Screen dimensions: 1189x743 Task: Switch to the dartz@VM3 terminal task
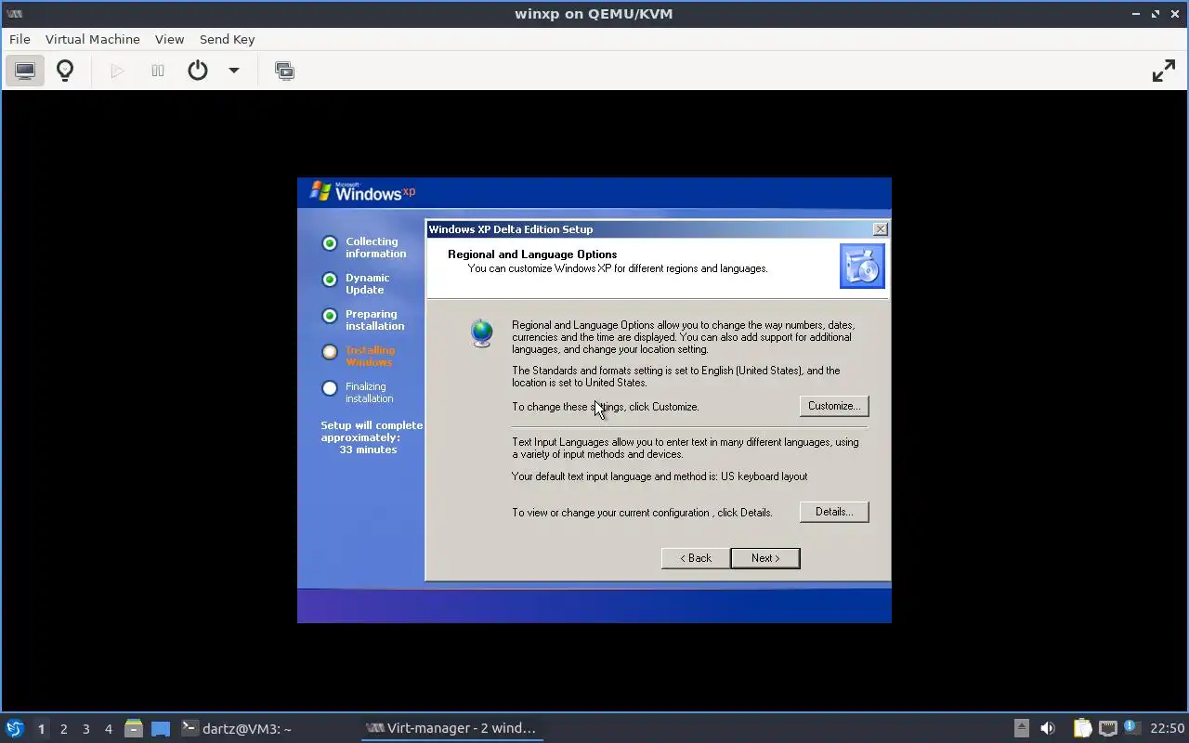click(x=237, y=728)
